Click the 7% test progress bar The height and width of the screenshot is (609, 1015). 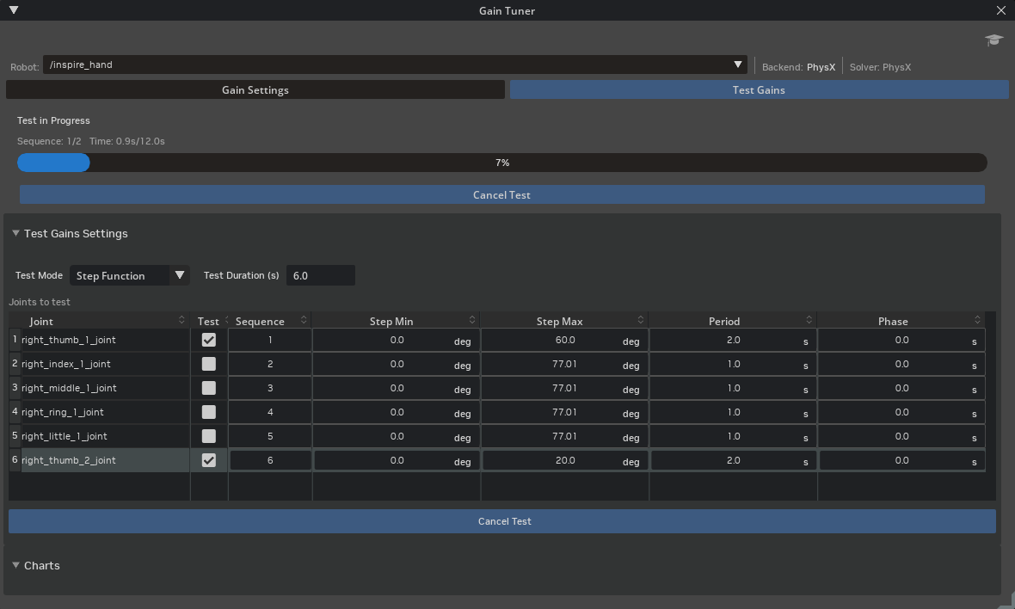[501, 163]
